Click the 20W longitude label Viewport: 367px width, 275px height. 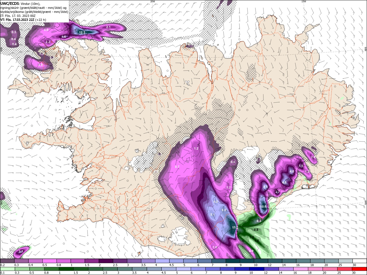click(153, 1)
